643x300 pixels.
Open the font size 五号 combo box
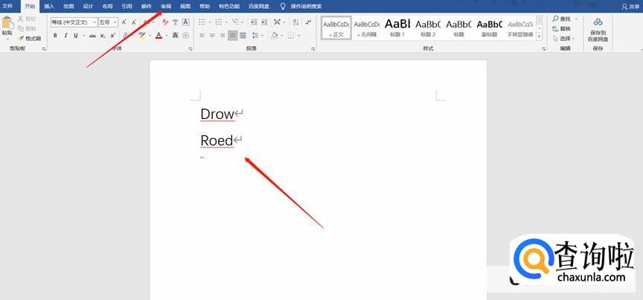109,22
